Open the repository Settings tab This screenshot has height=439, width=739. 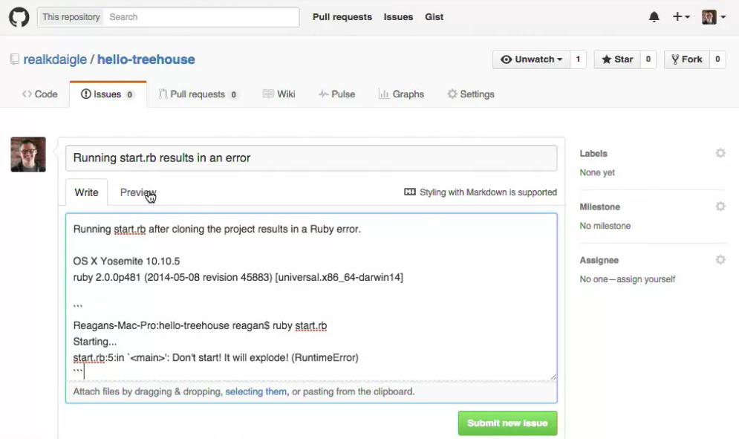coord(470,94)
